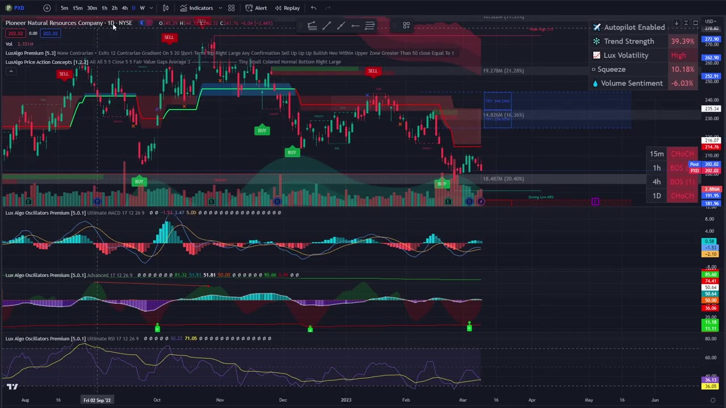The height and width of the screenshot is (408, 726).
Task: Click the 214.76 red price label on scale
Action: click(x=711, y=147)
